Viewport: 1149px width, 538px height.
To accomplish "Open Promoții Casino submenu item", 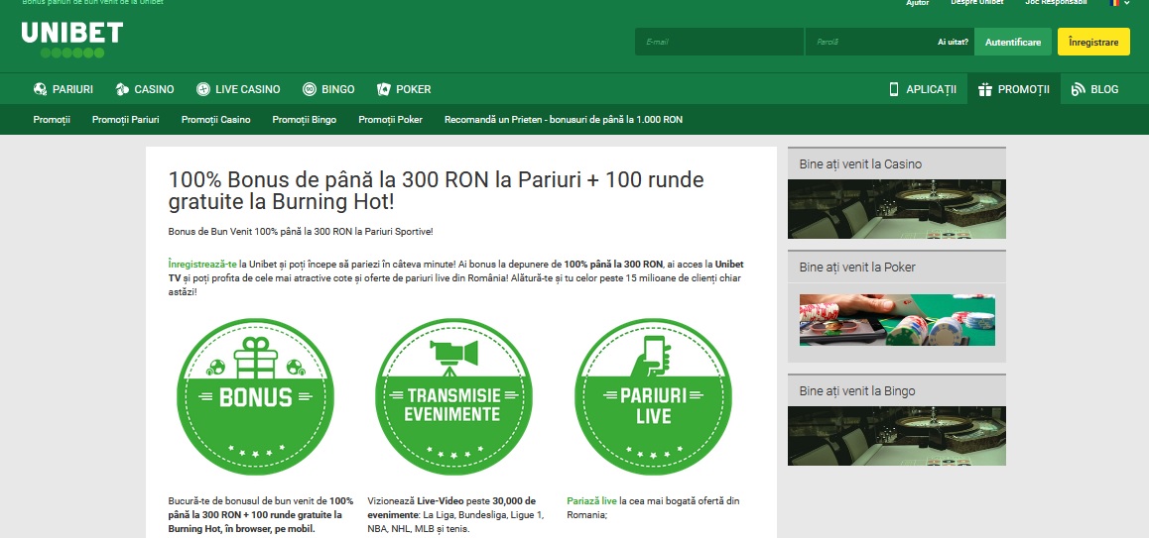I will click(x=216, y=119).
